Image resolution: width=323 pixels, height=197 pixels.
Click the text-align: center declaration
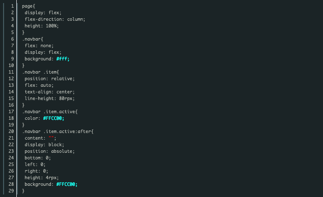[49, 92]
